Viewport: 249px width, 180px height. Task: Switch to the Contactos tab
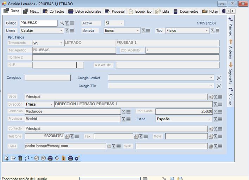point(53,11)
